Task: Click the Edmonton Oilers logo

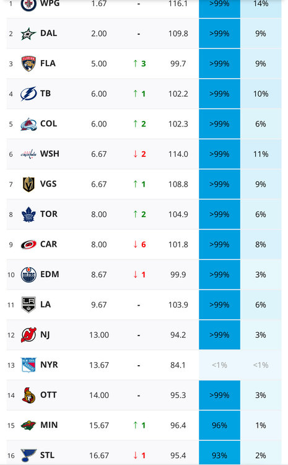Action: click(x=28, y=275)
